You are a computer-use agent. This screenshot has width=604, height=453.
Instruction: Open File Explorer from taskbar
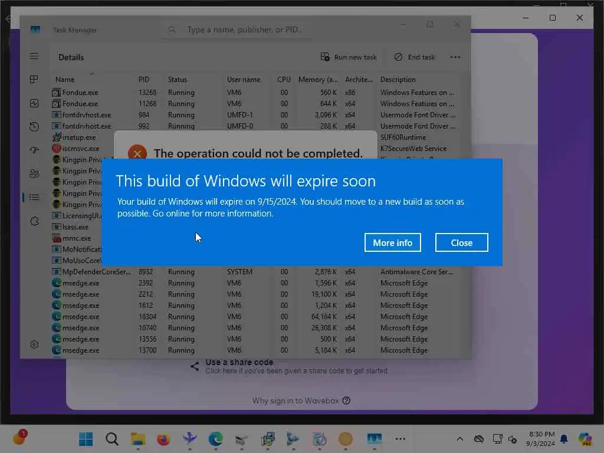(138, 439)
